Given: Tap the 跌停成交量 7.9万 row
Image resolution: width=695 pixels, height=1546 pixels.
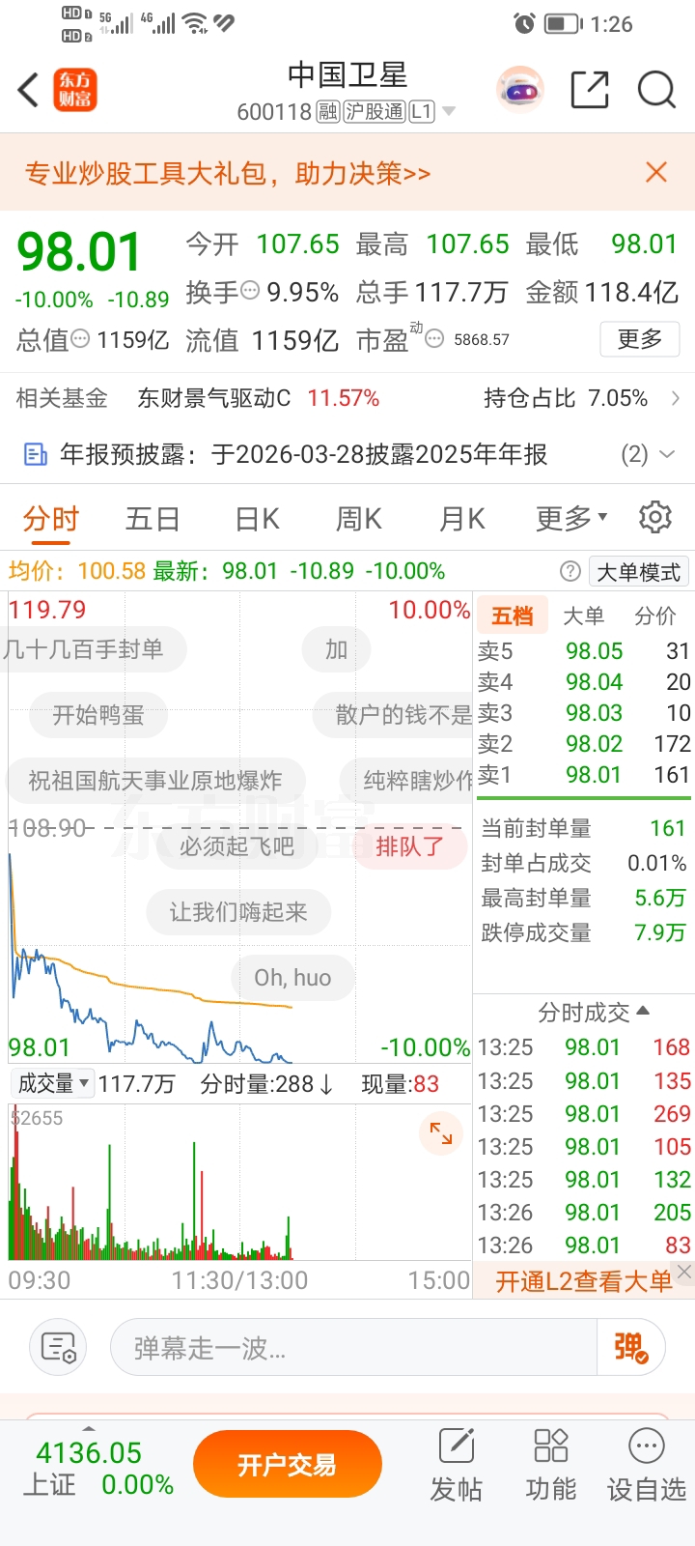Looking at the screenshot, I should pos(584,932).
